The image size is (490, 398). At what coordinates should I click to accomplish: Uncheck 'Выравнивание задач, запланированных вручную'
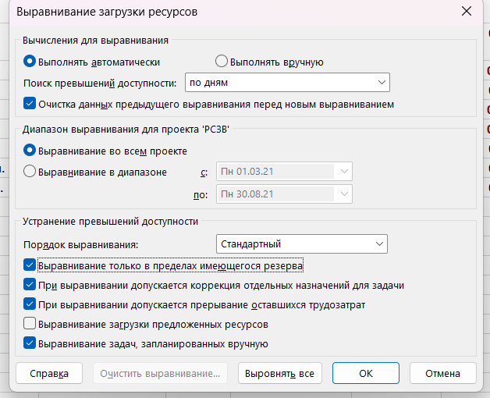point(30,343)
